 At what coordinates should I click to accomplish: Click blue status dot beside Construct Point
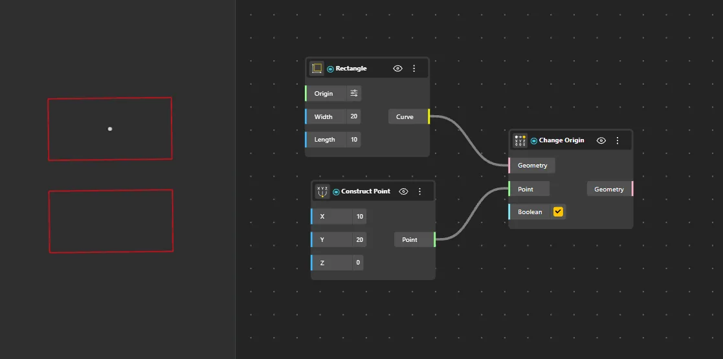coord(336,191)
